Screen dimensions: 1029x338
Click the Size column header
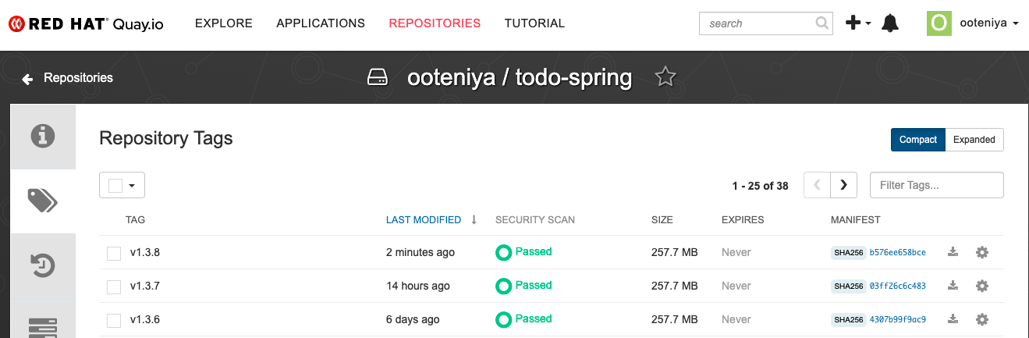(662, 220)
